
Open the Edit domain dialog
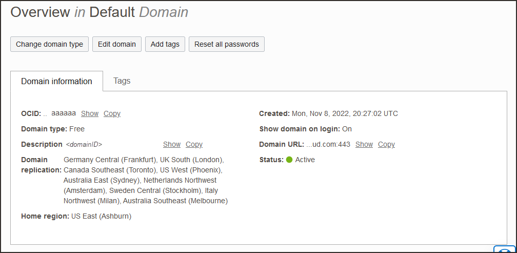click(117, 44)
